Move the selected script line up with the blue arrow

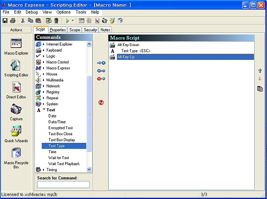pos(260,71)
